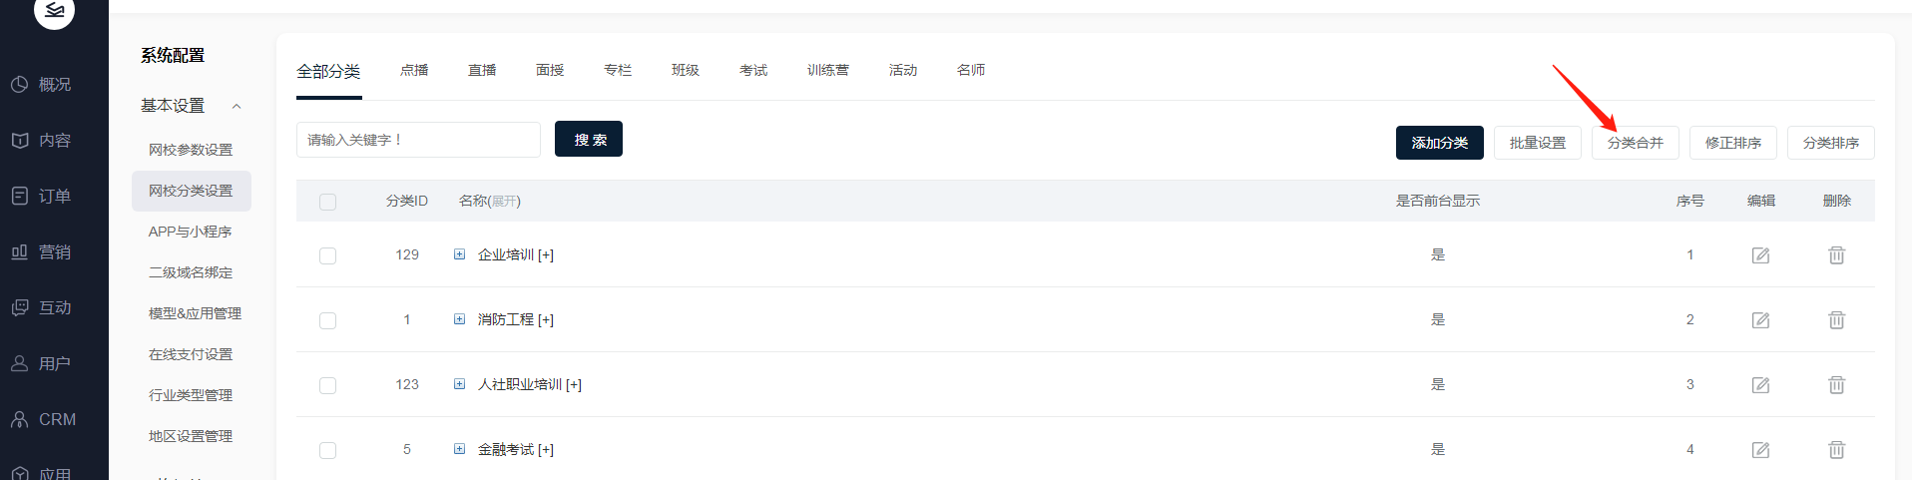1912x480 pixels.
Task: Switch to the 考试 tab
Action: tap(753, 70)
